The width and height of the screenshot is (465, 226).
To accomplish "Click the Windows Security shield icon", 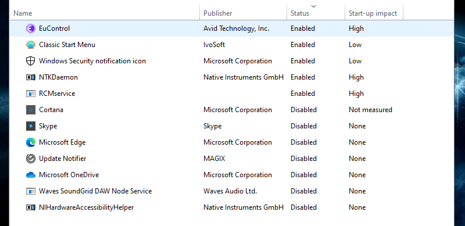I will (x=31, y=61).
